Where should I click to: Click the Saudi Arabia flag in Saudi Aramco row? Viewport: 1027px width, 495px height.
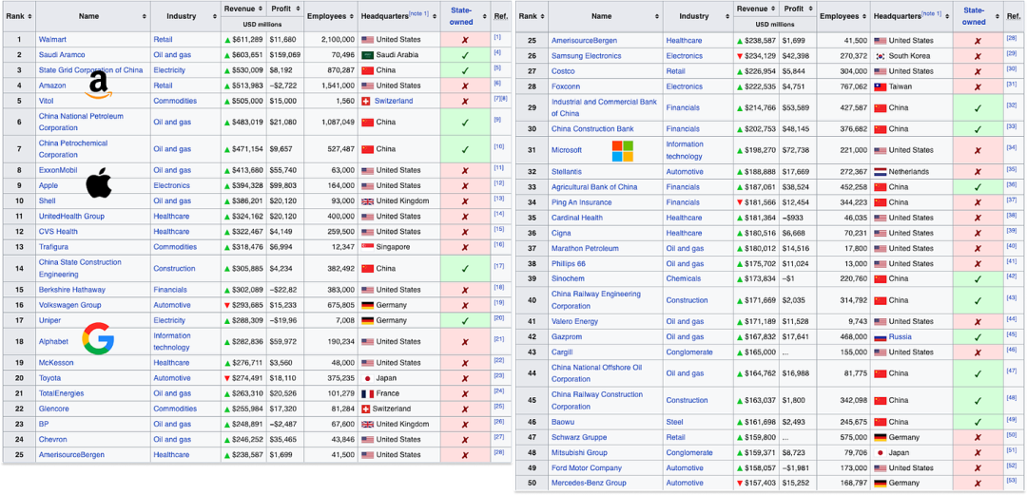coord(367,55)
